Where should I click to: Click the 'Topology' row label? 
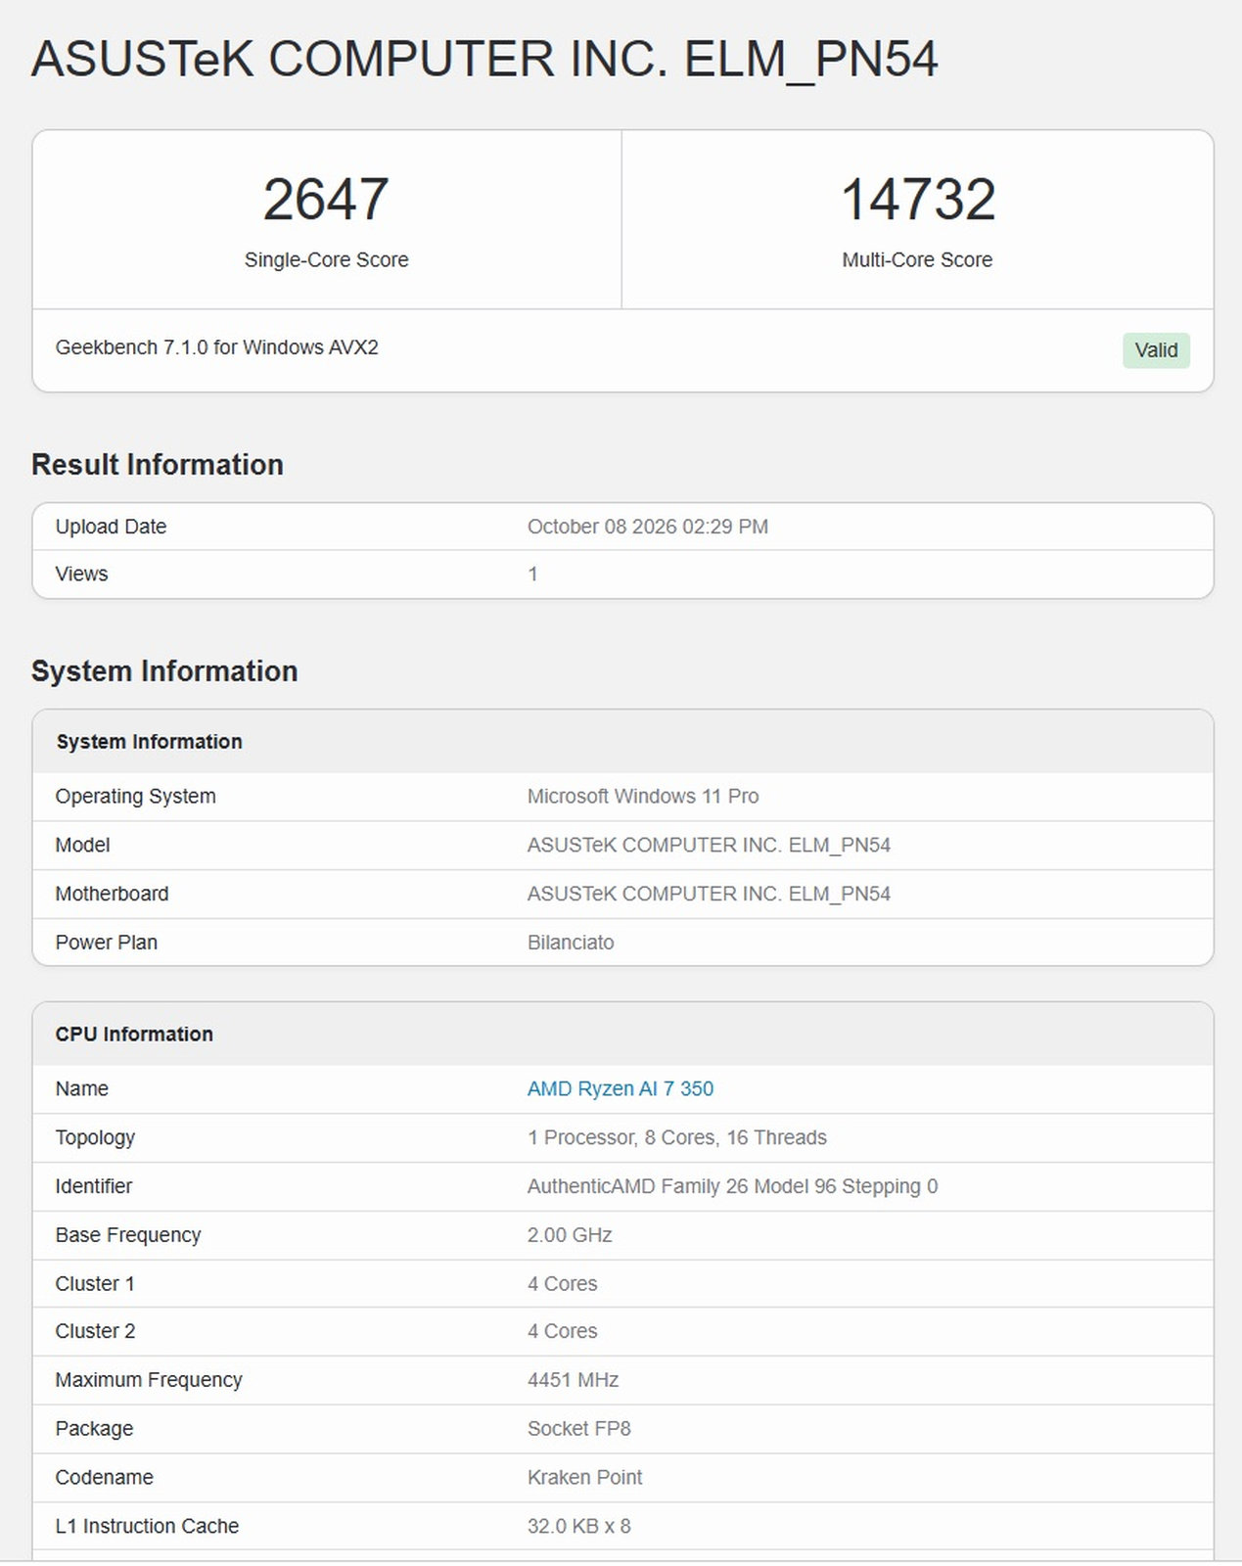click(x=95, y=1137)
